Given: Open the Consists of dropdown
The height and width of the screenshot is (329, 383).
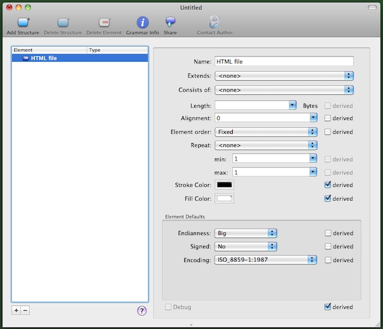Looking at the screenshot, I should [x=284, y=90].
